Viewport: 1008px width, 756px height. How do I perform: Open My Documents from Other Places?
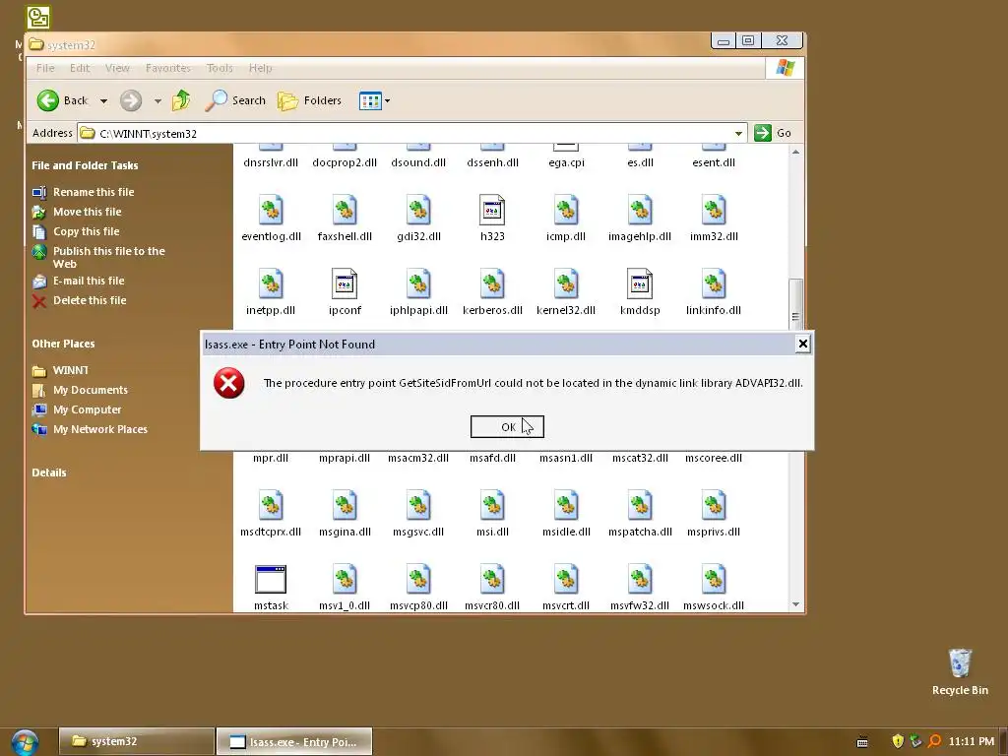(x=90, y=390)
